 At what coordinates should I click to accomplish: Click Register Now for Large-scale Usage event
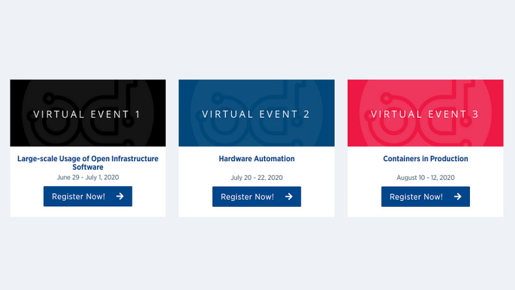click(88, 196)
